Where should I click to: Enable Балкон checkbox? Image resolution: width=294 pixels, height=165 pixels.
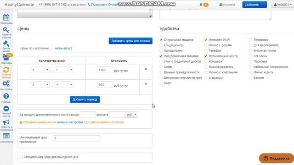tap(250, 77)
